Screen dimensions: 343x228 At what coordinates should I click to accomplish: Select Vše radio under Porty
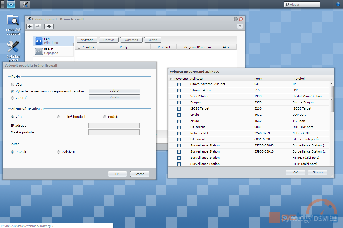[12, 84]
